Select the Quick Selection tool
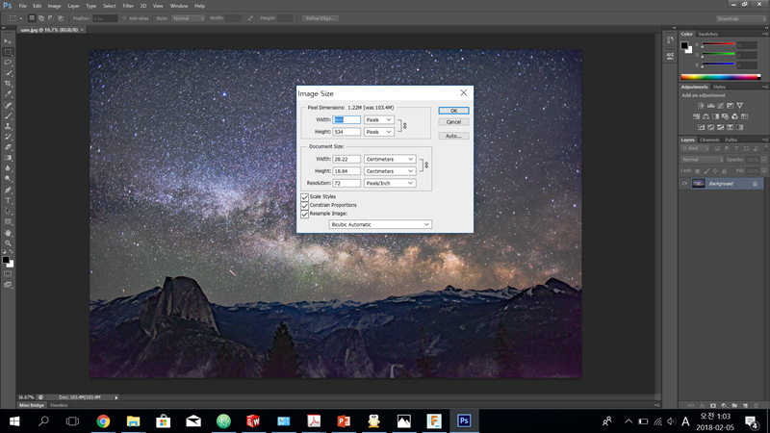The image size is (770, 433). (8, 73)
